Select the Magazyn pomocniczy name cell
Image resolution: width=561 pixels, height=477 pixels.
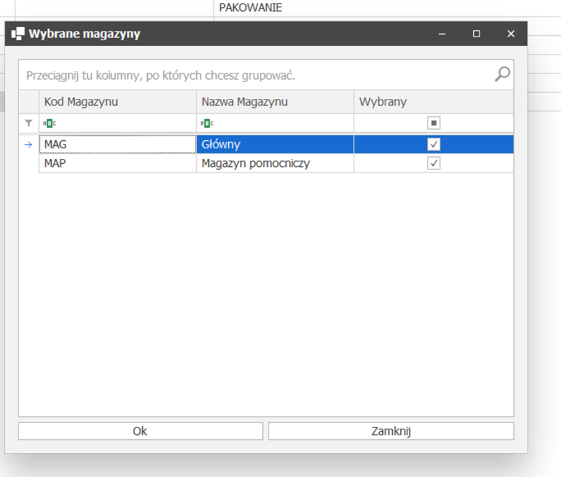click(x=275, y=164)
